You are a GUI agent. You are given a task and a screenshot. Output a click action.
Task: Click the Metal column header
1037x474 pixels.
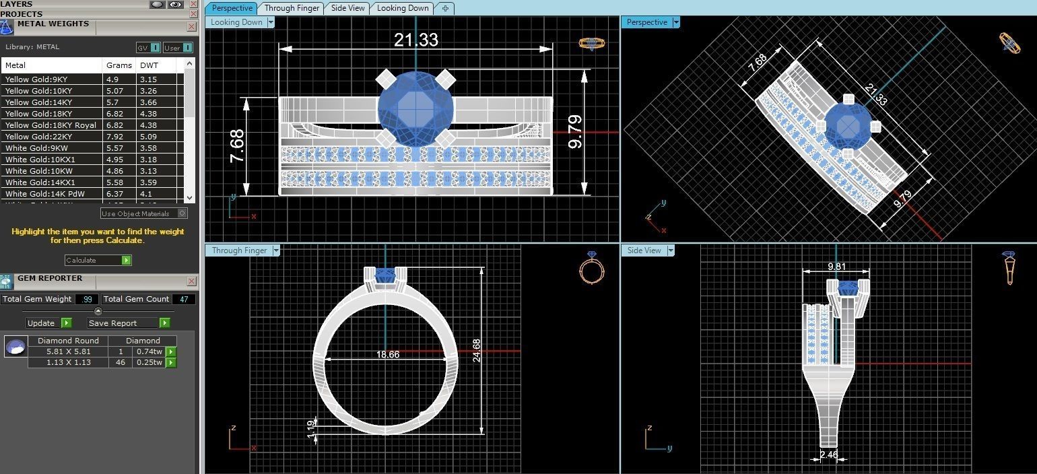52,65
